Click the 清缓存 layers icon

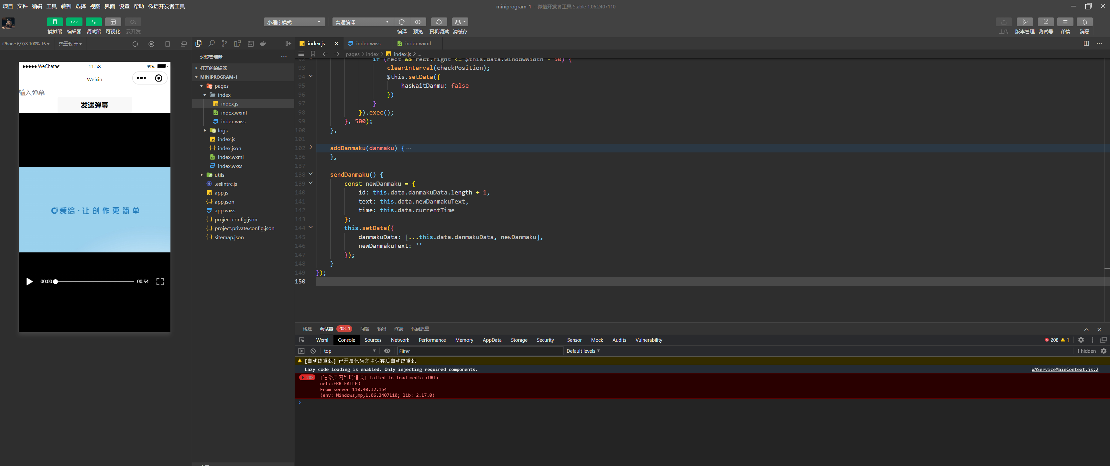pyautogui.click(x=460, y=22)
